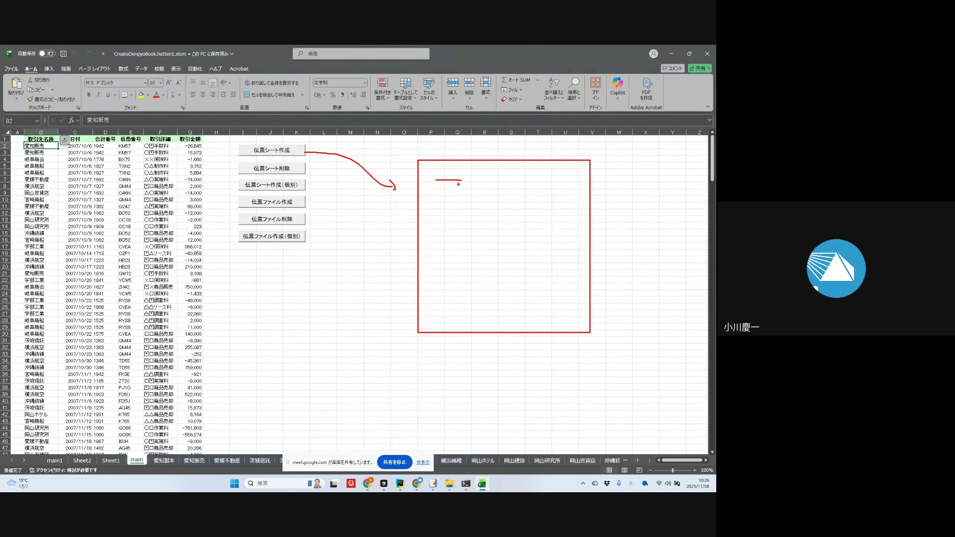The image size is (955, 537).
Task: Click the percent style icon
Action: pyautogui.click(x=332, y=95)
